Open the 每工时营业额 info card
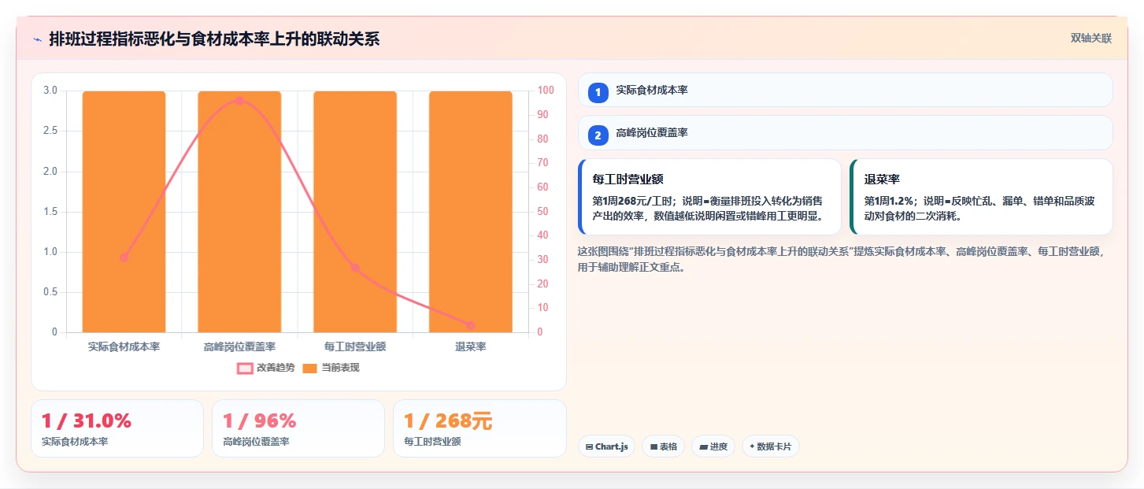 (709, 197)
